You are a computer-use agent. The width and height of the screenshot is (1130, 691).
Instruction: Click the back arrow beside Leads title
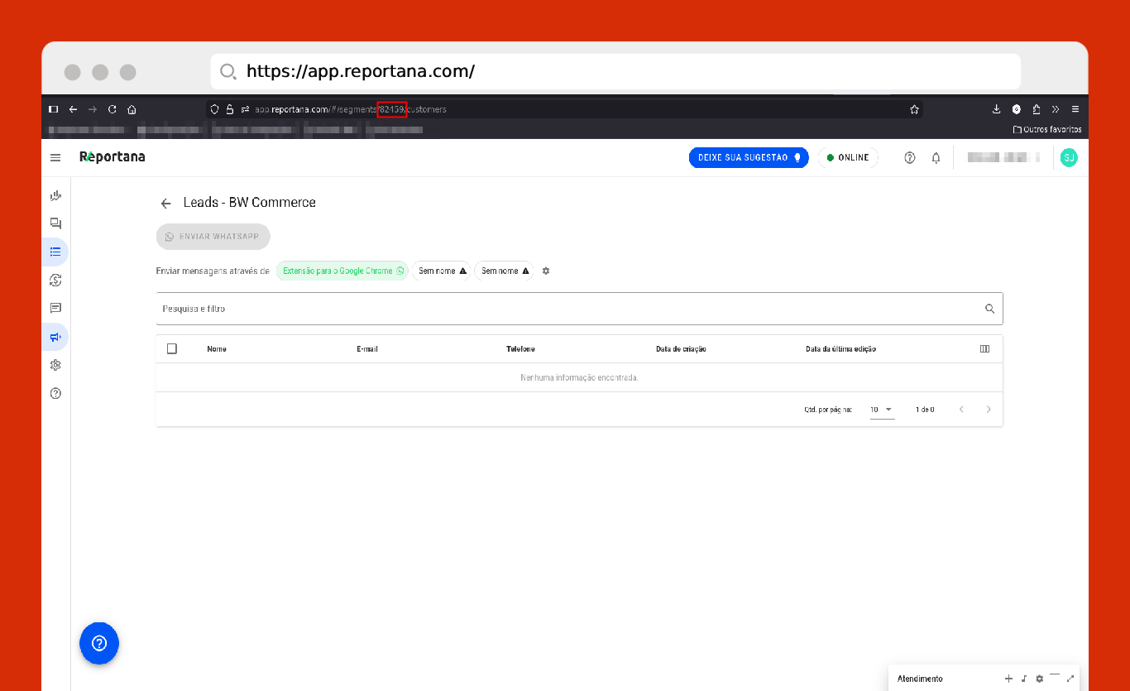point(166,204)
